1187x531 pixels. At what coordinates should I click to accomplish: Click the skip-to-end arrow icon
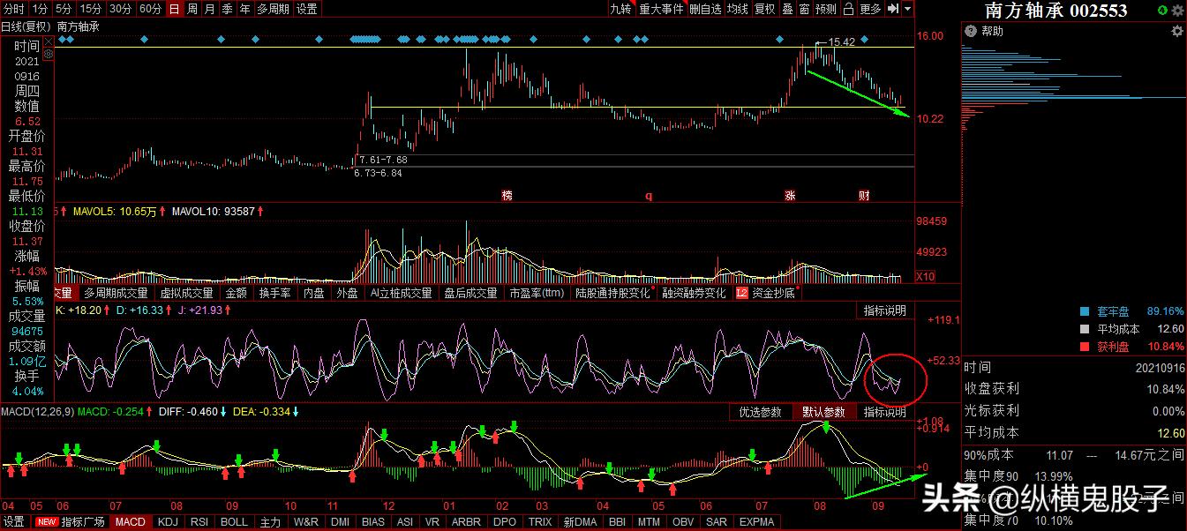(893, 9)
